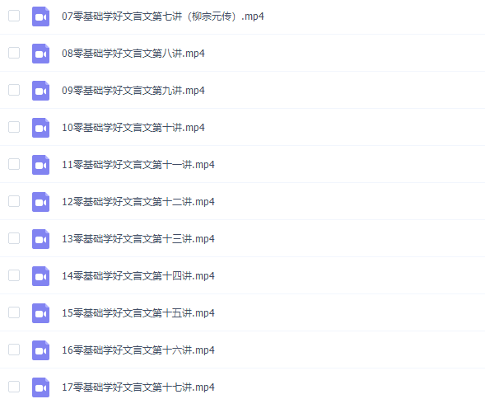Open 15零基础学好文言文第十五讲.mp4 file name
Viewport: 485px width, 399px height.
tap(138, 313)
